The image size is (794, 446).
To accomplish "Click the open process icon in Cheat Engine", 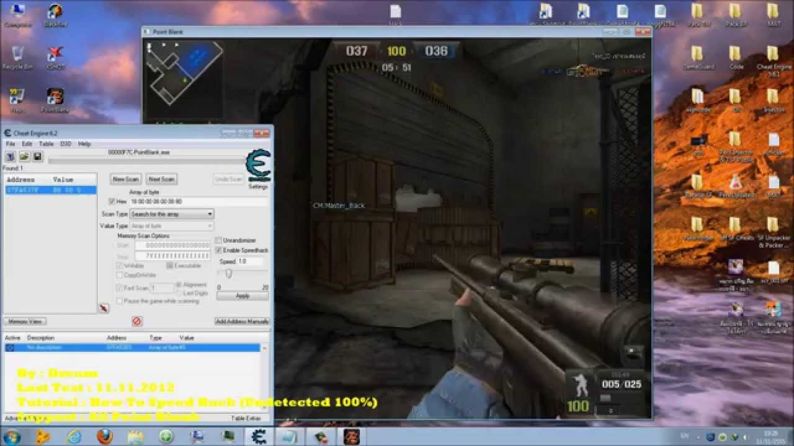I will 11,157.
